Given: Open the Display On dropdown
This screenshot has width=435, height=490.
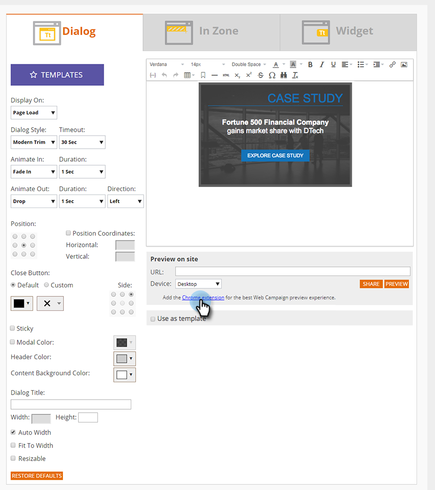Looking at the screenshot, I should click(x=34, y=112).
